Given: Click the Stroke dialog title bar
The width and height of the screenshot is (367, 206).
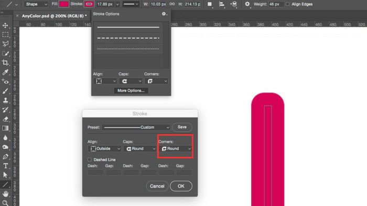Looking at the screenshot, I should tap(140, 113).
